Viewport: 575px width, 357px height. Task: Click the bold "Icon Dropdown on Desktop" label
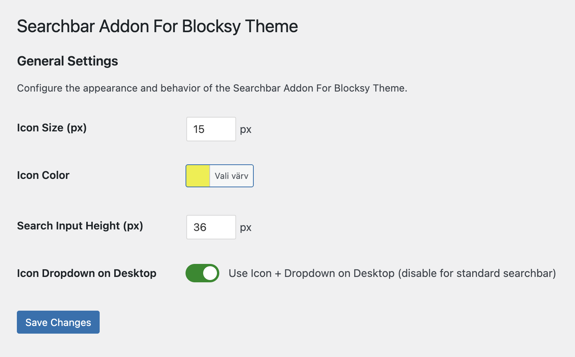[87, 273]
